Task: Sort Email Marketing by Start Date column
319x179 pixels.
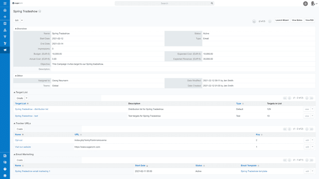Action: click(x=141, y=166)
